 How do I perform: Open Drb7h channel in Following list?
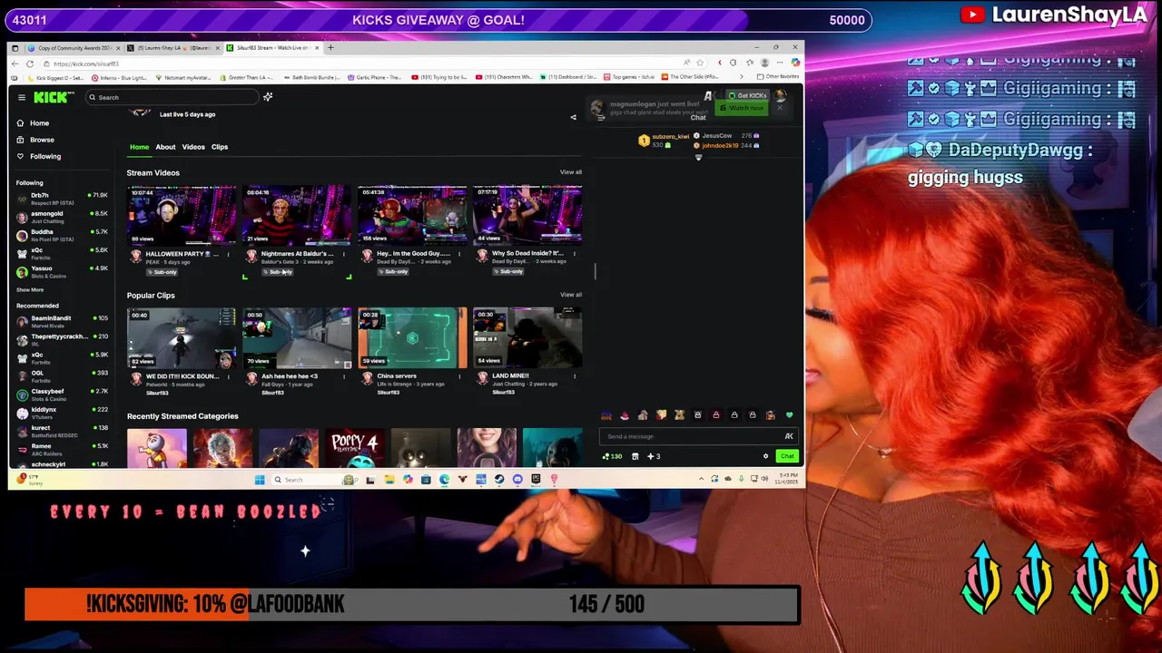(x=62, y=198)
